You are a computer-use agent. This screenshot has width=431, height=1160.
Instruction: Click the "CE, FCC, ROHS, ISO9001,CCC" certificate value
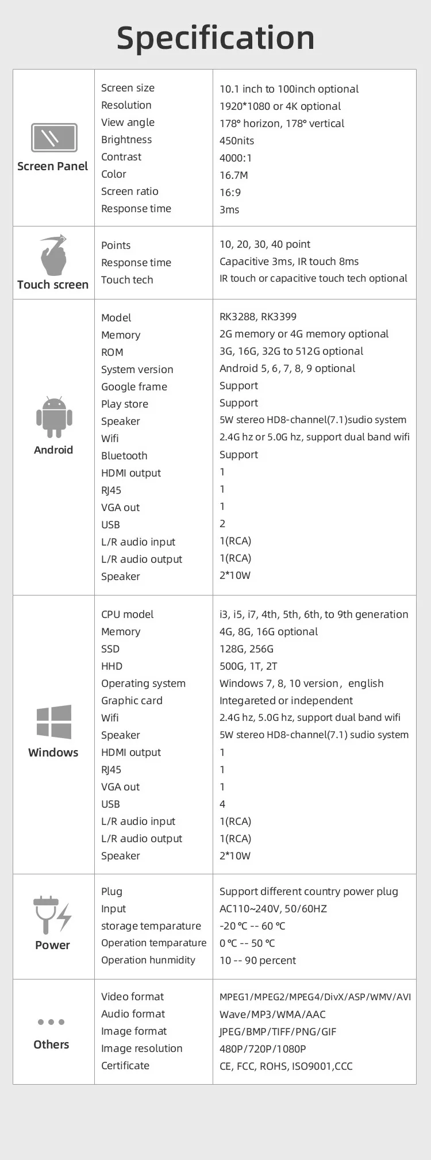tap(286, 1066)
